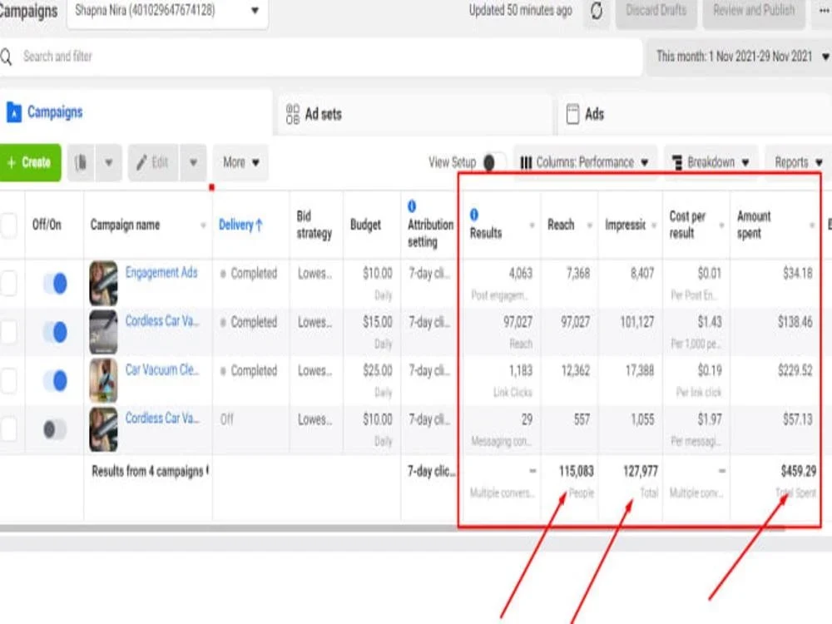
Task: Open the Columns: Performance dropdown
Action: click(x=585, y=162)
